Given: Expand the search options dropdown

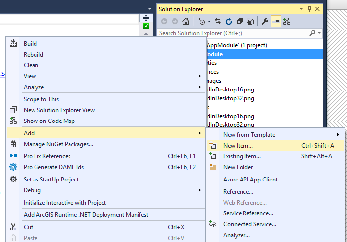Looking at the screenshot, I should [319, 33].
